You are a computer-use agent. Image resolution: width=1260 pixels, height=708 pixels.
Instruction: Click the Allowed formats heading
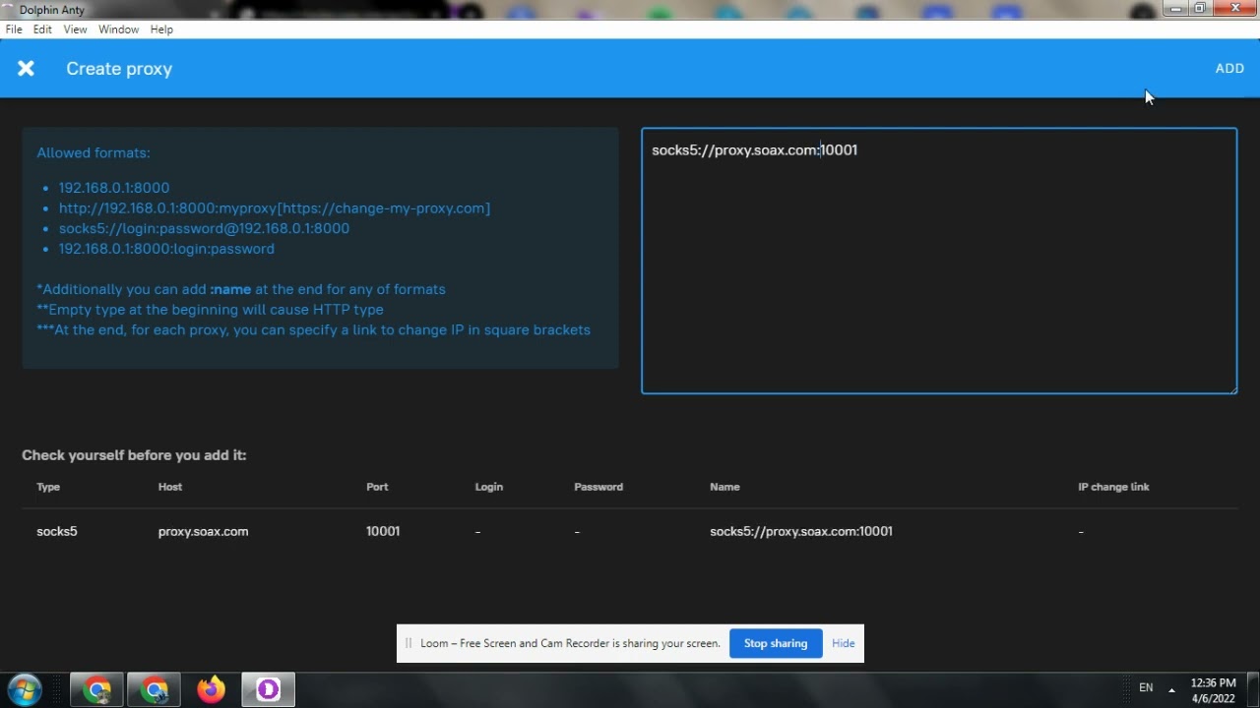click(94, 152)
